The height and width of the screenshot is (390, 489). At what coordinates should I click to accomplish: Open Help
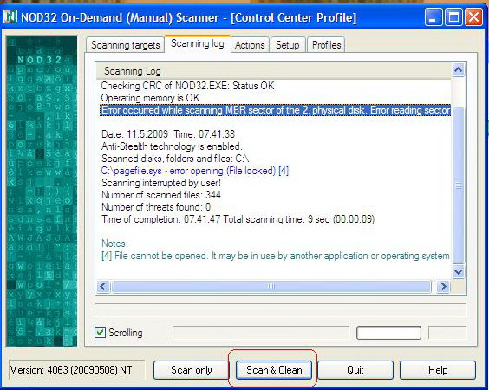click(438, 370)
